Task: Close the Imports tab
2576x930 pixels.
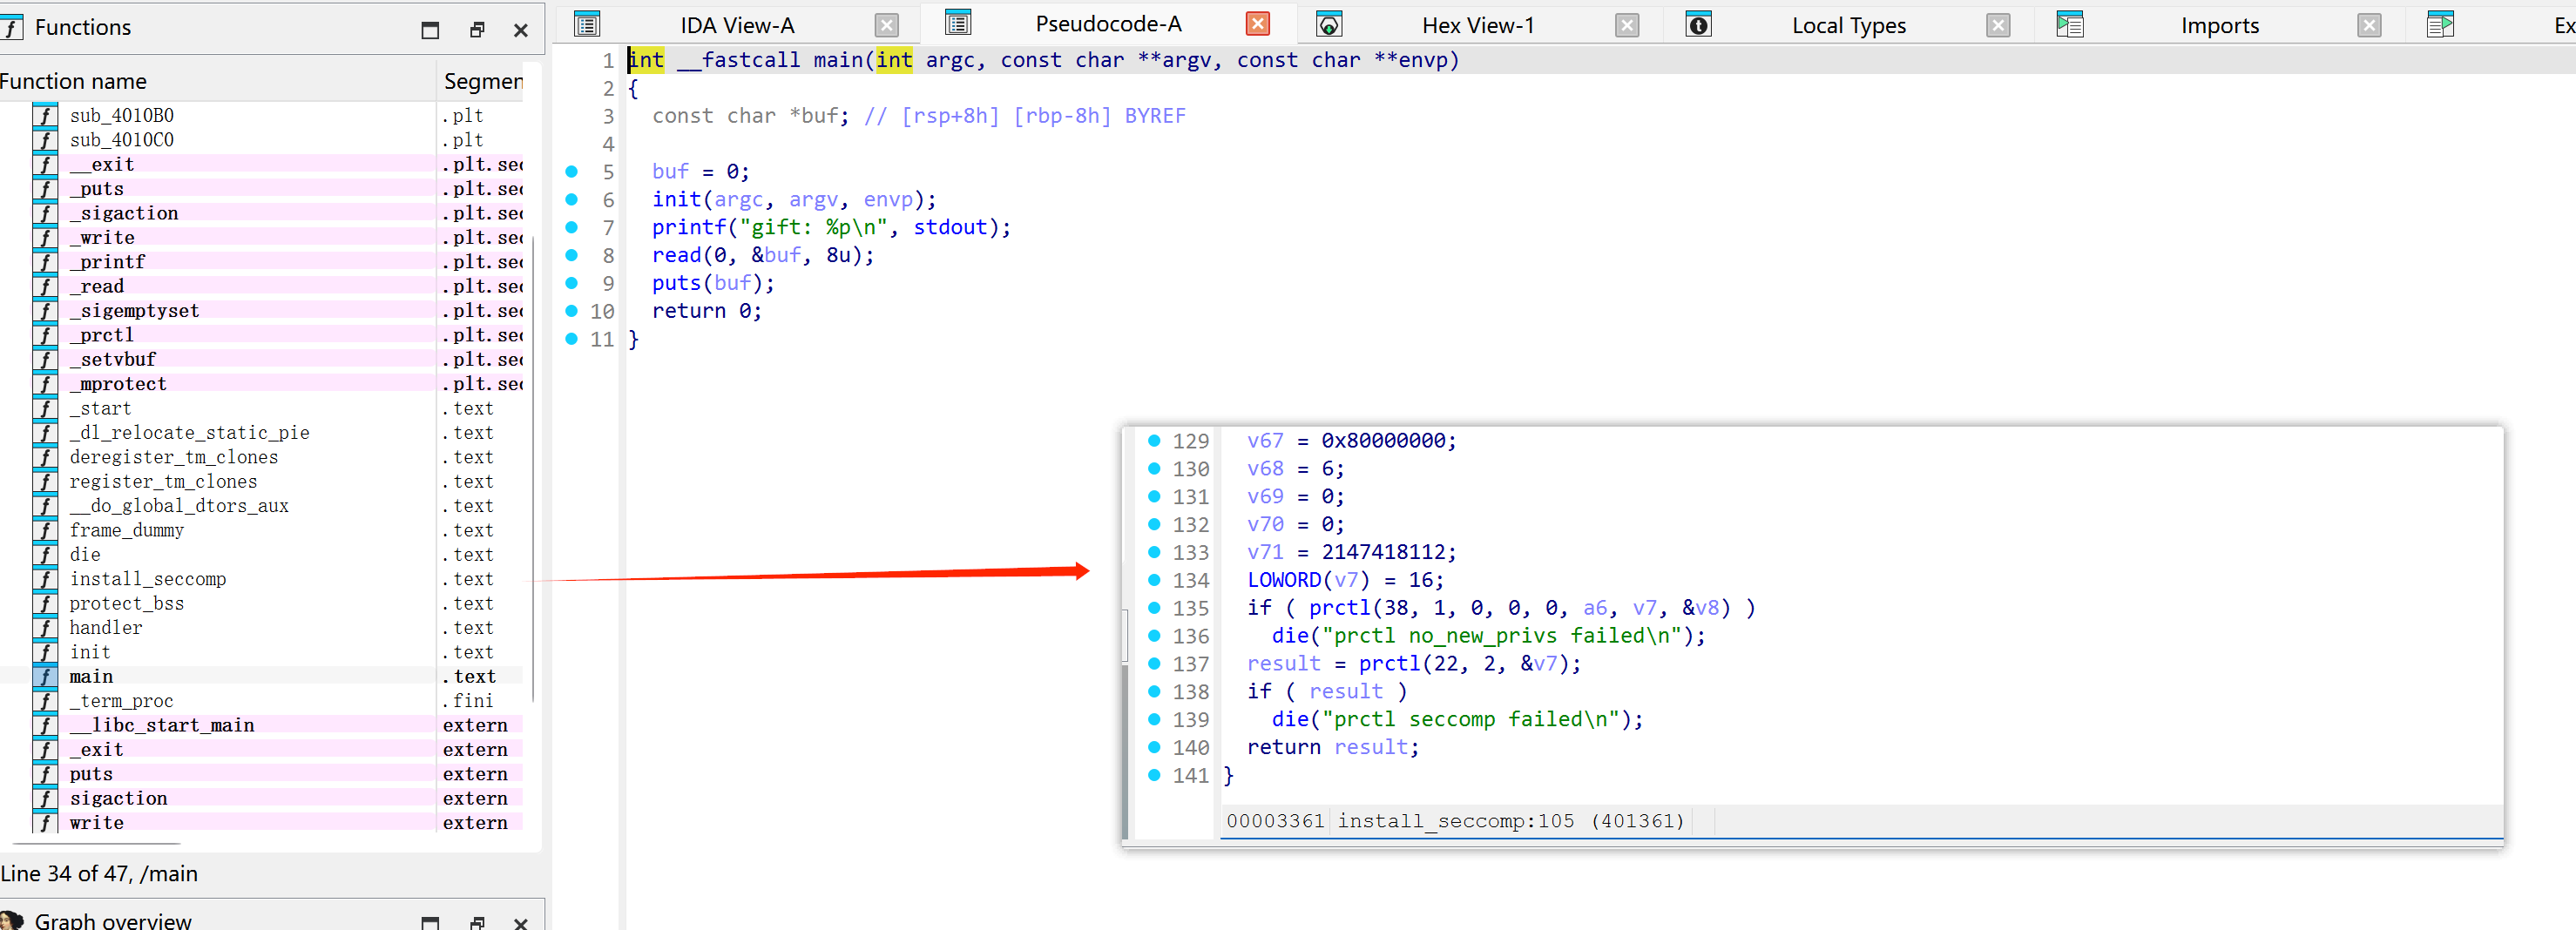Action: [x=2369, y=25]
